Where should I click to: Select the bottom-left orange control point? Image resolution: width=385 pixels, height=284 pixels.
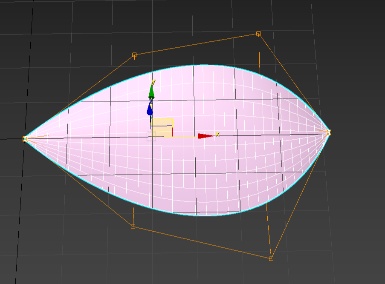click(x=133, y=227)
